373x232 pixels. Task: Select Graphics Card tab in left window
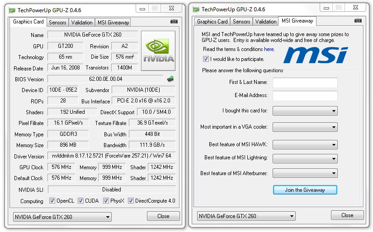tap(28, 22)
